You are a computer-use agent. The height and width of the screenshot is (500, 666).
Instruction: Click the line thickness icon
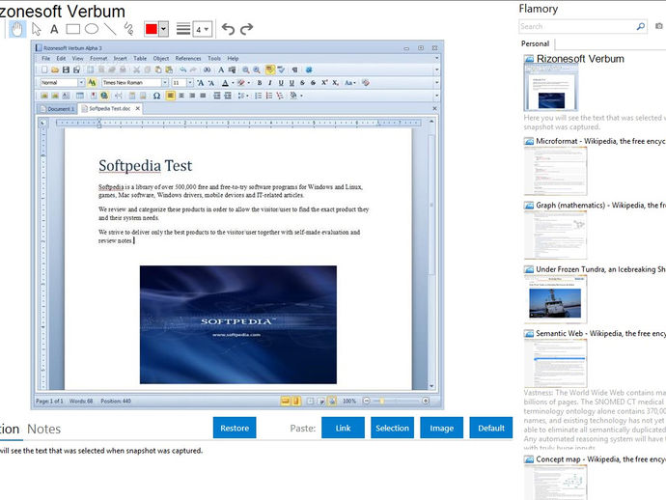point(183,29)
